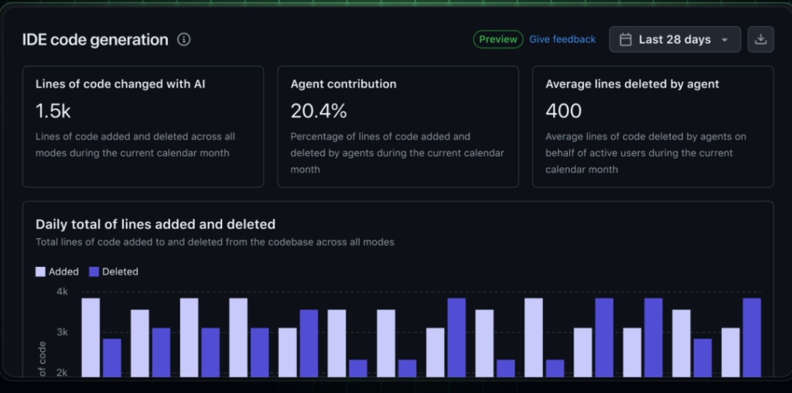Click the description under 20.4% value
The image size is (792, 393).
click(397, 153)
